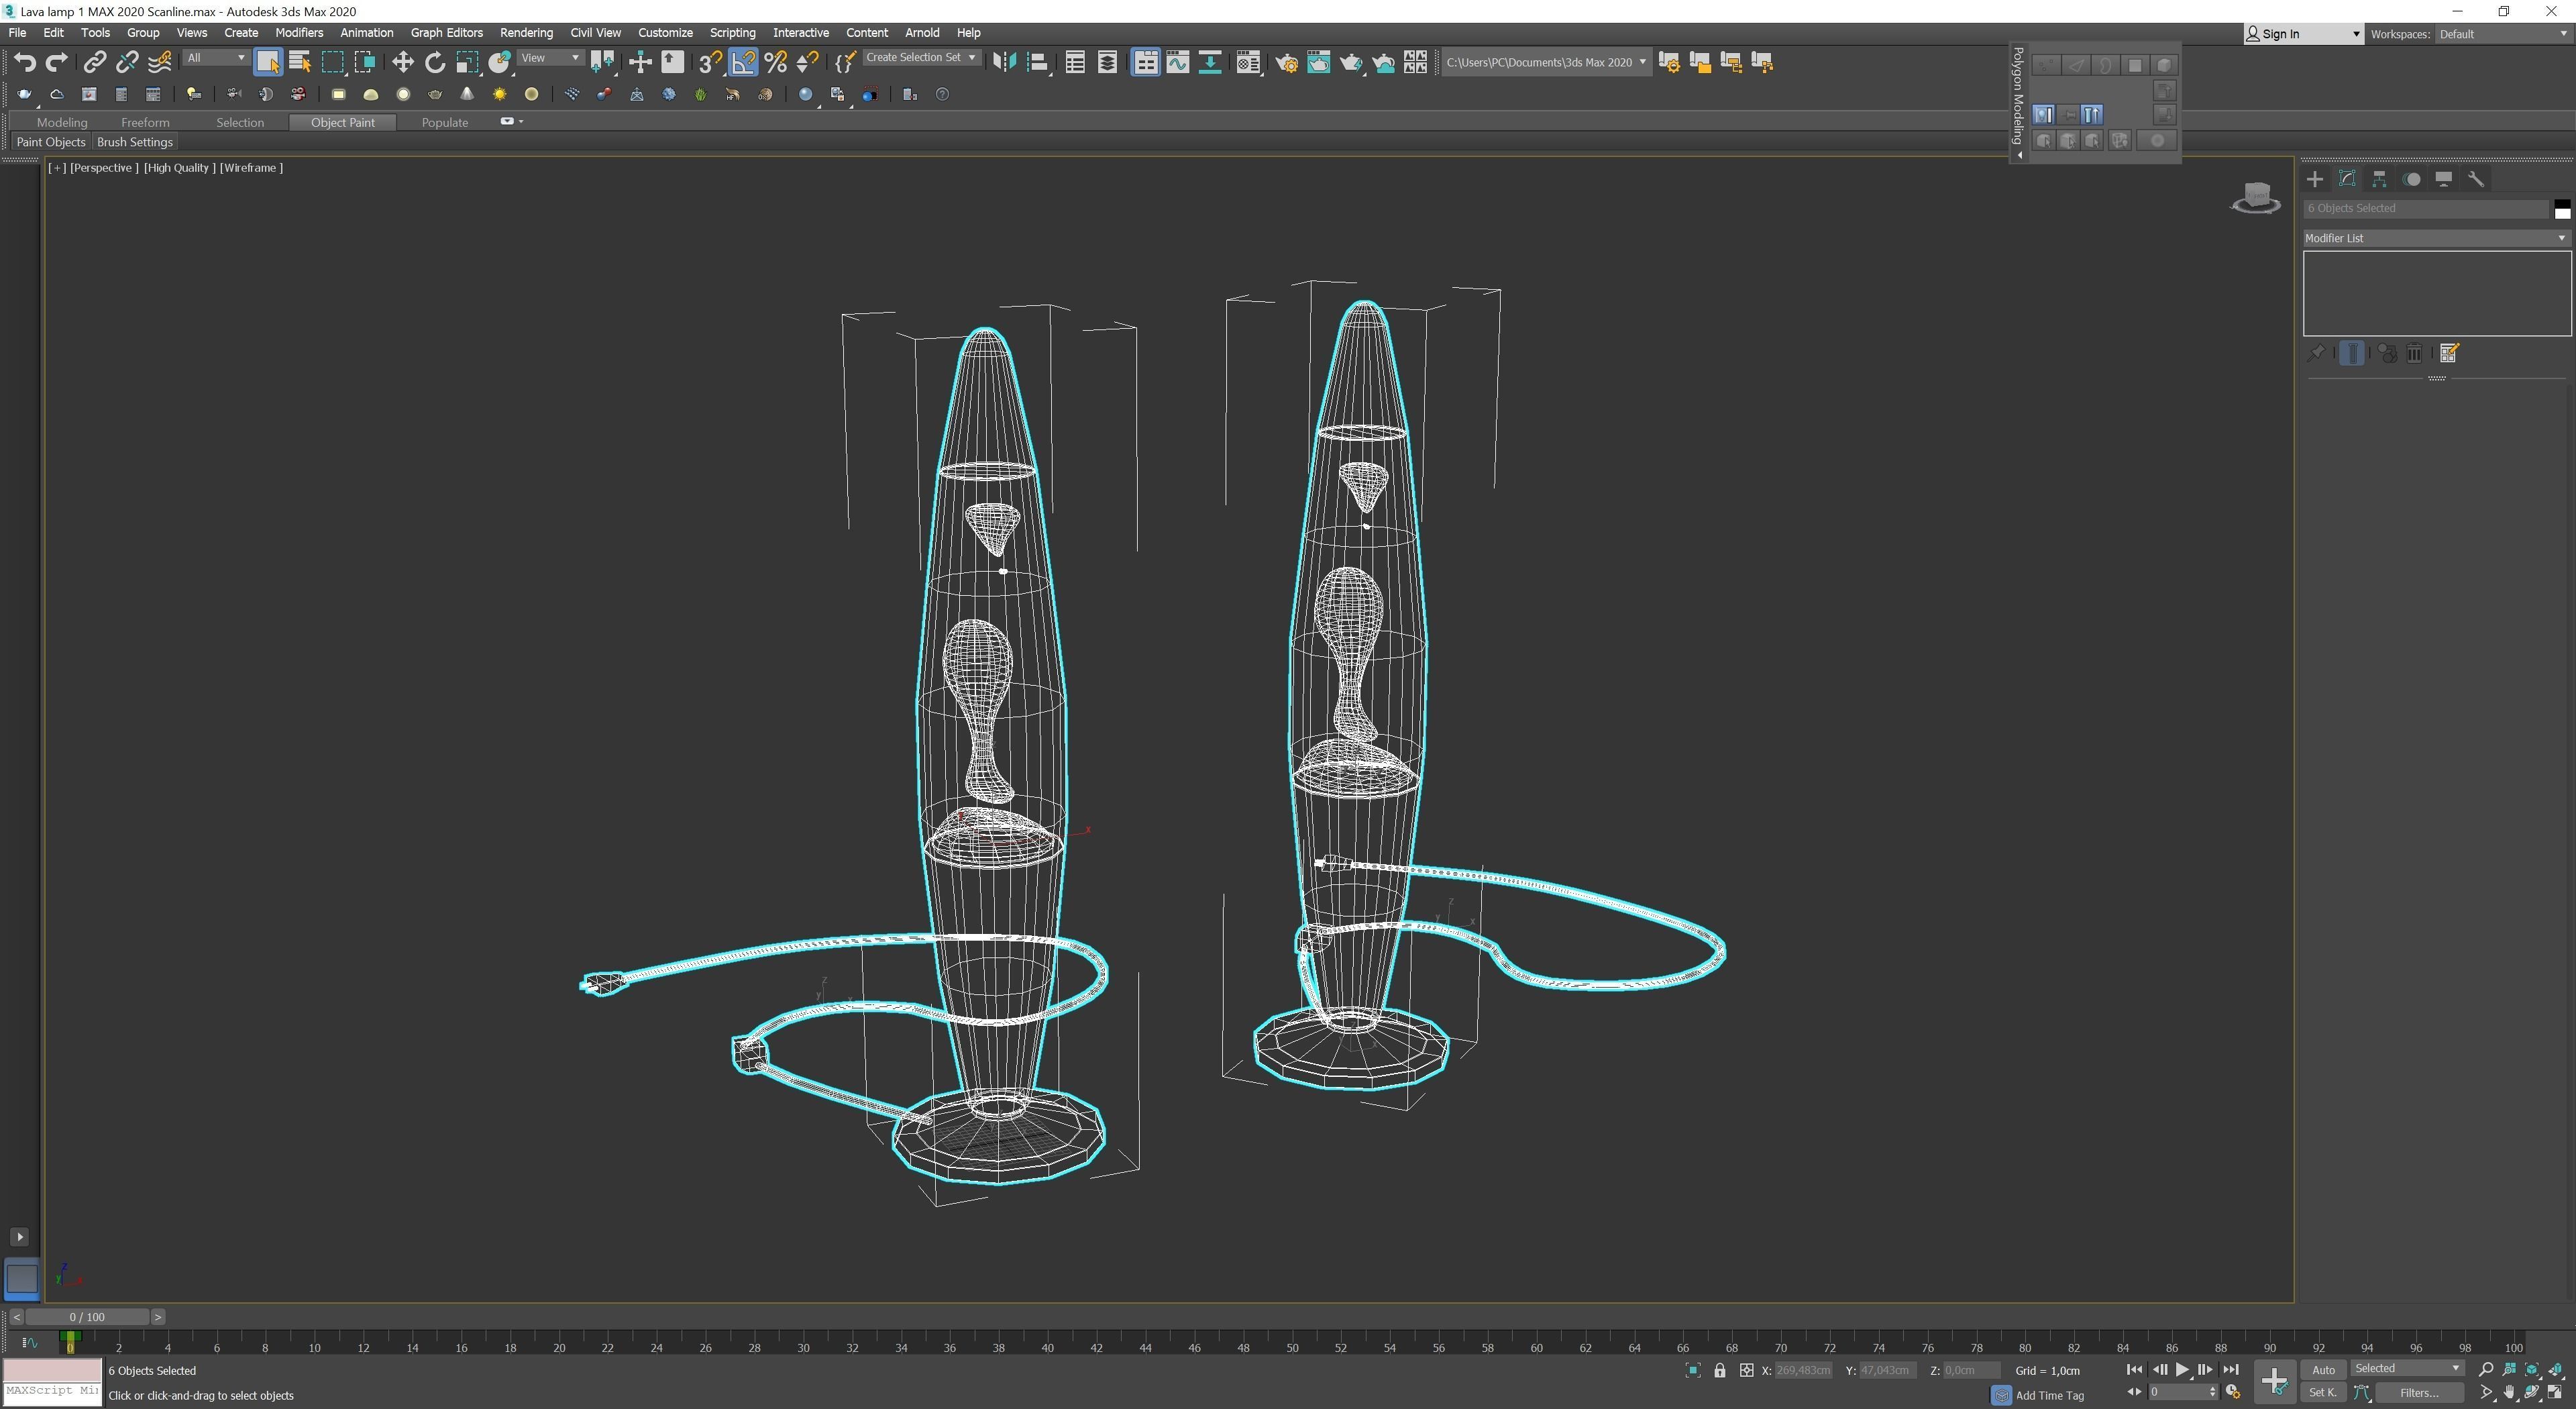
Task: Open the Graph Editors menu
Action: click(x=446, y=33)
